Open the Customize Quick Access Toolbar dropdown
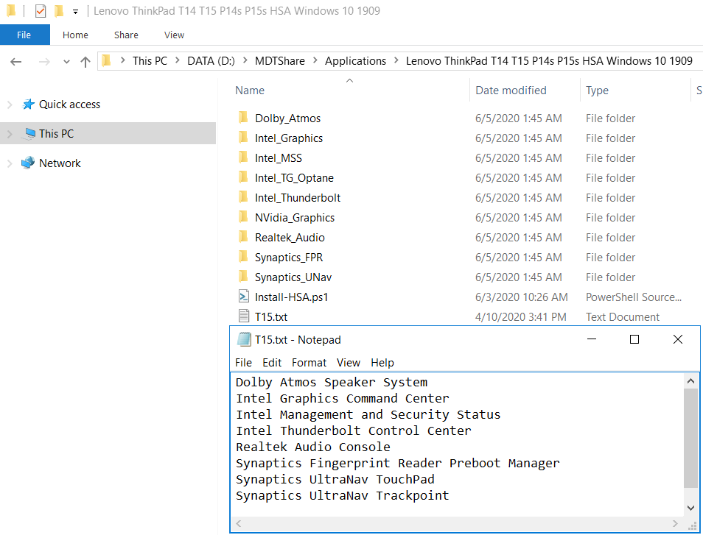Image resolution: width=703 pixels, height=535 pixels. [75, 12]
